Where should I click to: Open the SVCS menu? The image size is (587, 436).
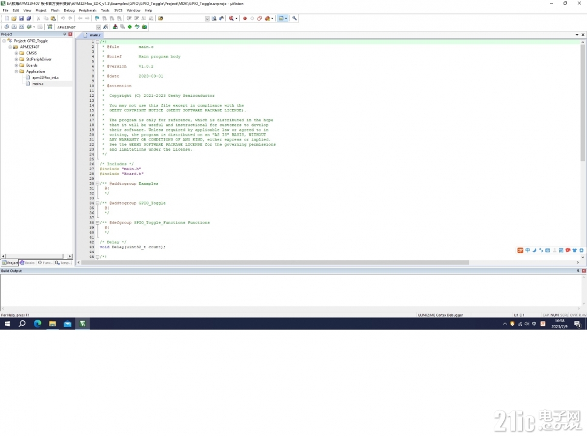[118, 10]
